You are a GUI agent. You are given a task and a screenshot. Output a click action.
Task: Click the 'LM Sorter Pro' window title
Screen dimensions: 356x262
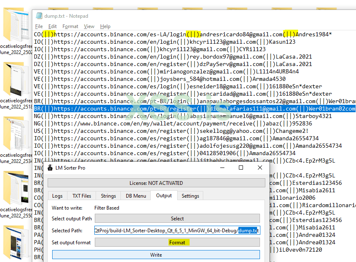point(70,168)
